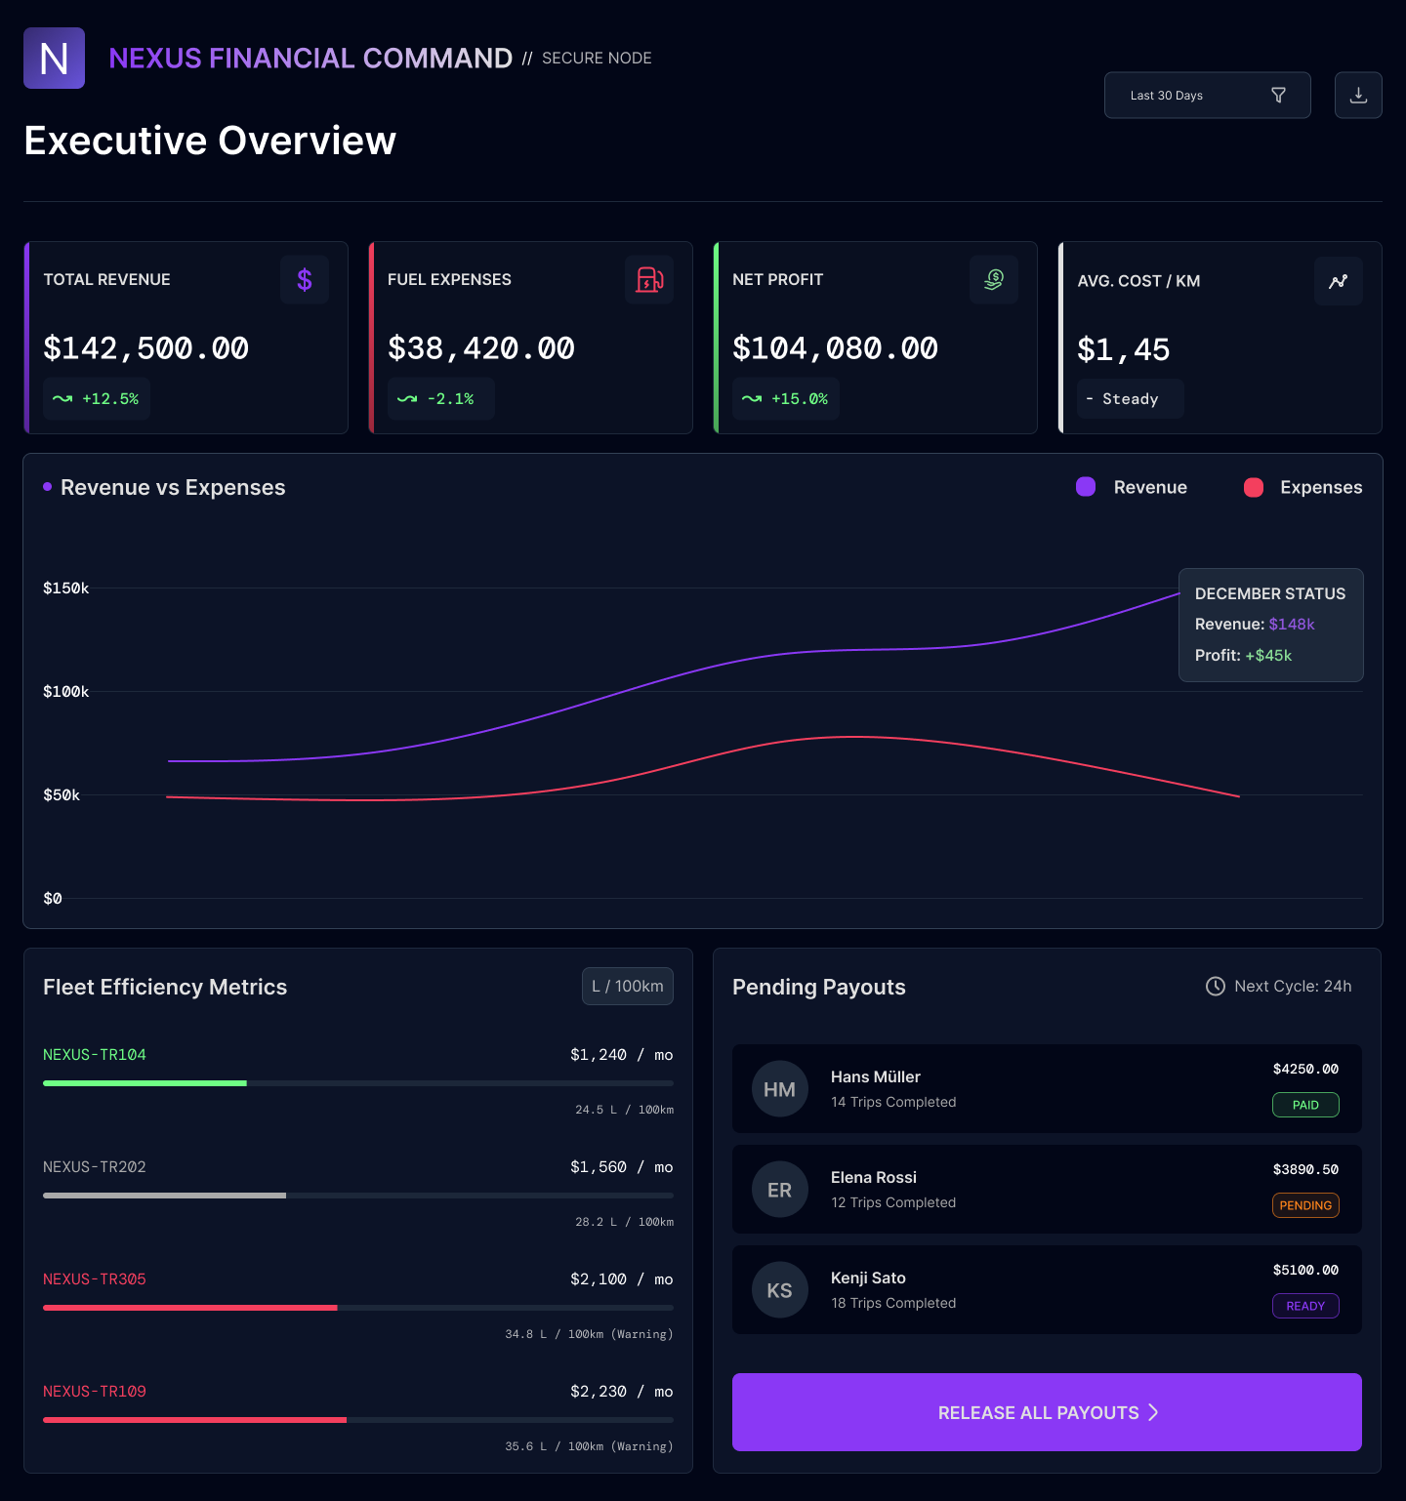Toggle the Expenses series in the chart legend
Image resolution: width=1406 pixels, height=1501 pixels.
[x=1303, y=487]
